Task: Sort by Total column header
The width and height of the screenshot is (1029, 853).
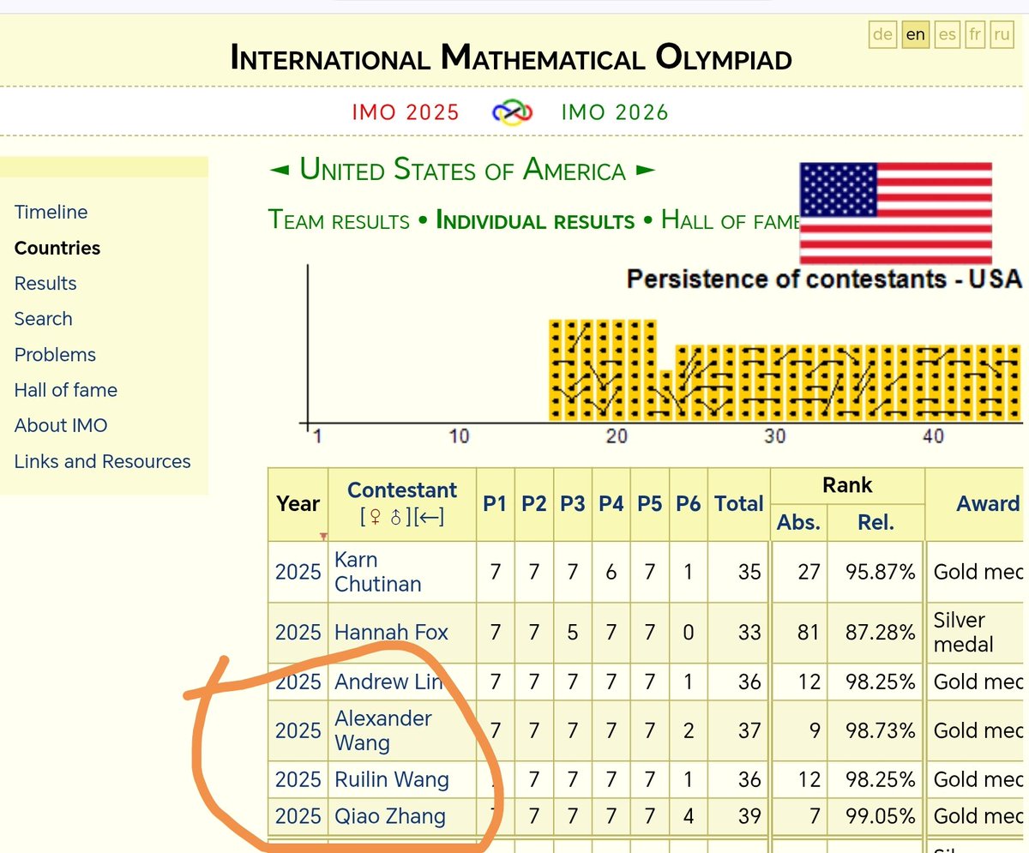Action: coord(739,503)
